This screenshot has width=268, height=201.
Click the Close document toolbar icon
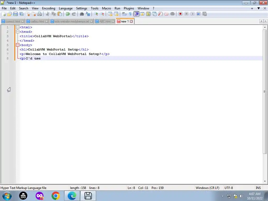pos(27,14)
